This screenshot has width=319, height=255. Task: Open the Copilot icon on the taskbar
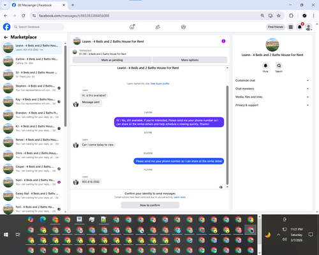[x=31, y=219]
